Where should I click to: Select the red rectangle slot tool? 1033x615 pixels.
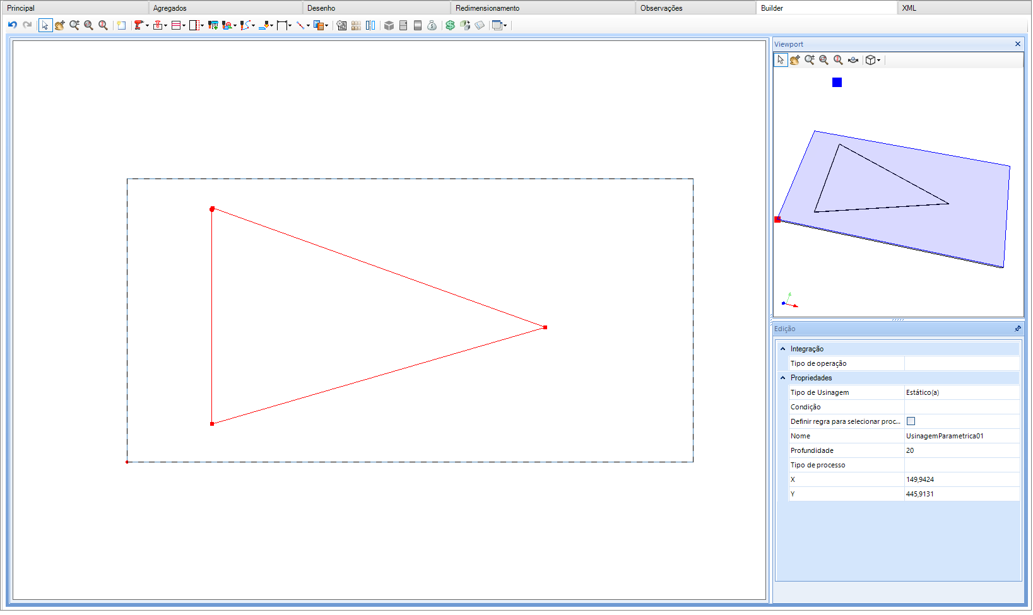(x=175, y=25)
